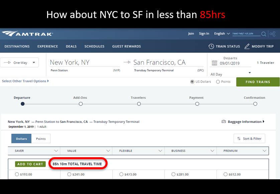Screen dimensions: 280x194
Task: Click the Add-Ons step marker
Action: coord(81,104)
